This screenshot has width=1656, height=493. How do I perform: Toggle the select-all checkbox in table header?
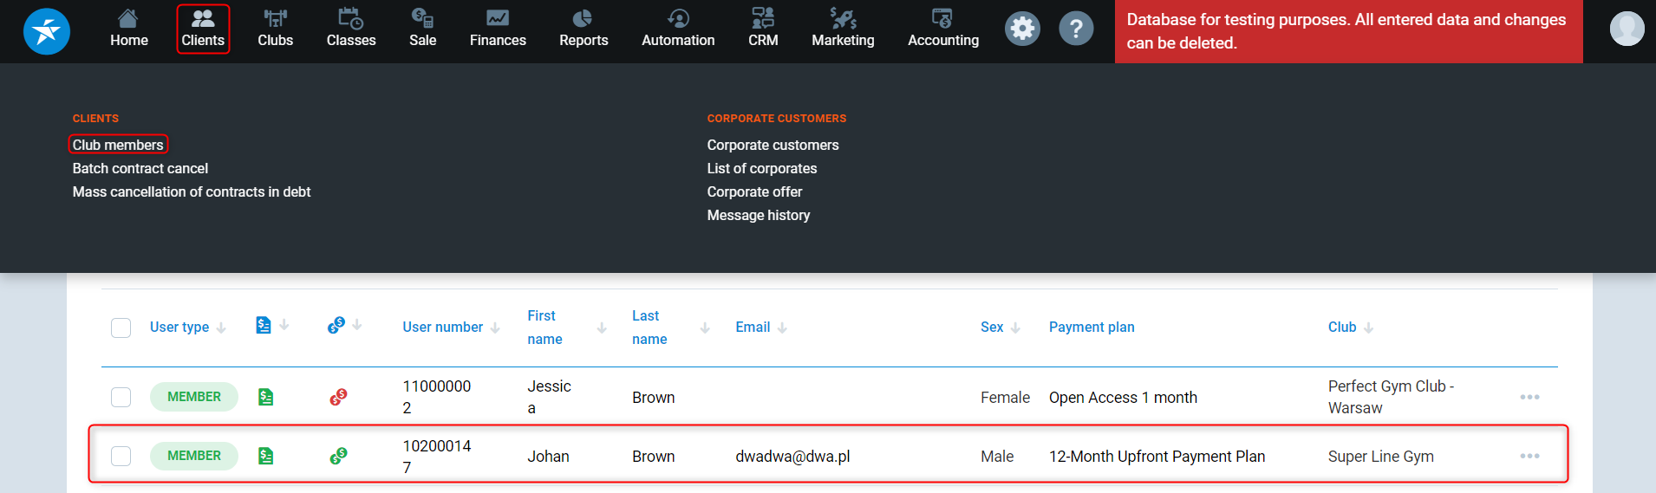121,328
